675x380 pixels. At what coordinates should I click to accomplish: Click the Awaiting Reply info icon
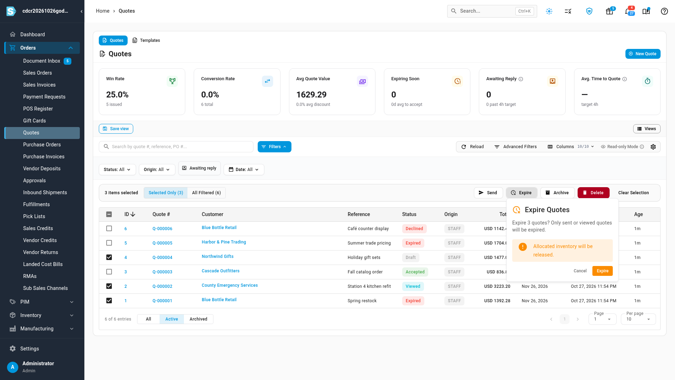521,79
